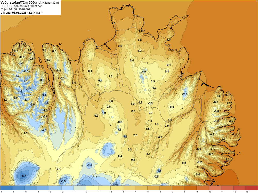Select the legend swatch between 9 and 10

click(203, 188)
